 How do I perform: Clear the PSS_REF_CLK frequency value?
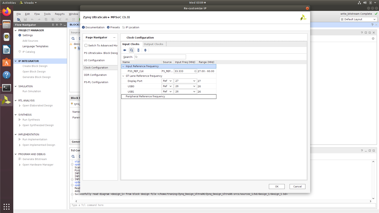click(195, 71)
